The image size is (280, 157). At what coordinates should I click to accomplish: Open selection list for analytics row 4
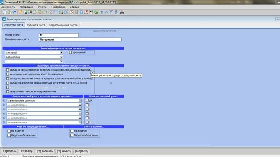(80, 114)
